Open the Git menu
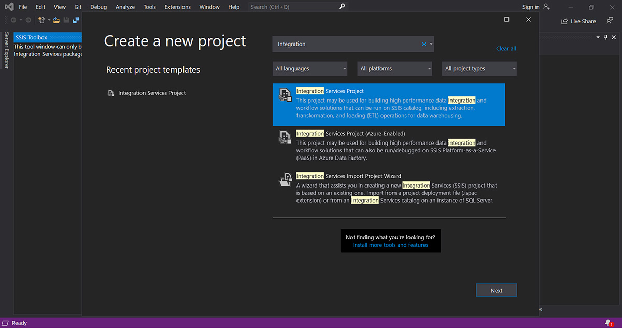 [78, 7]
